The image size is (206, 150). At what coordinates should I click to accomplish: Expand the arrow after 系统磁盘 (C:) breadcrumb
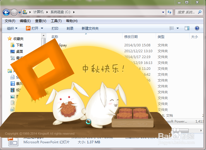tap(74, 12)
